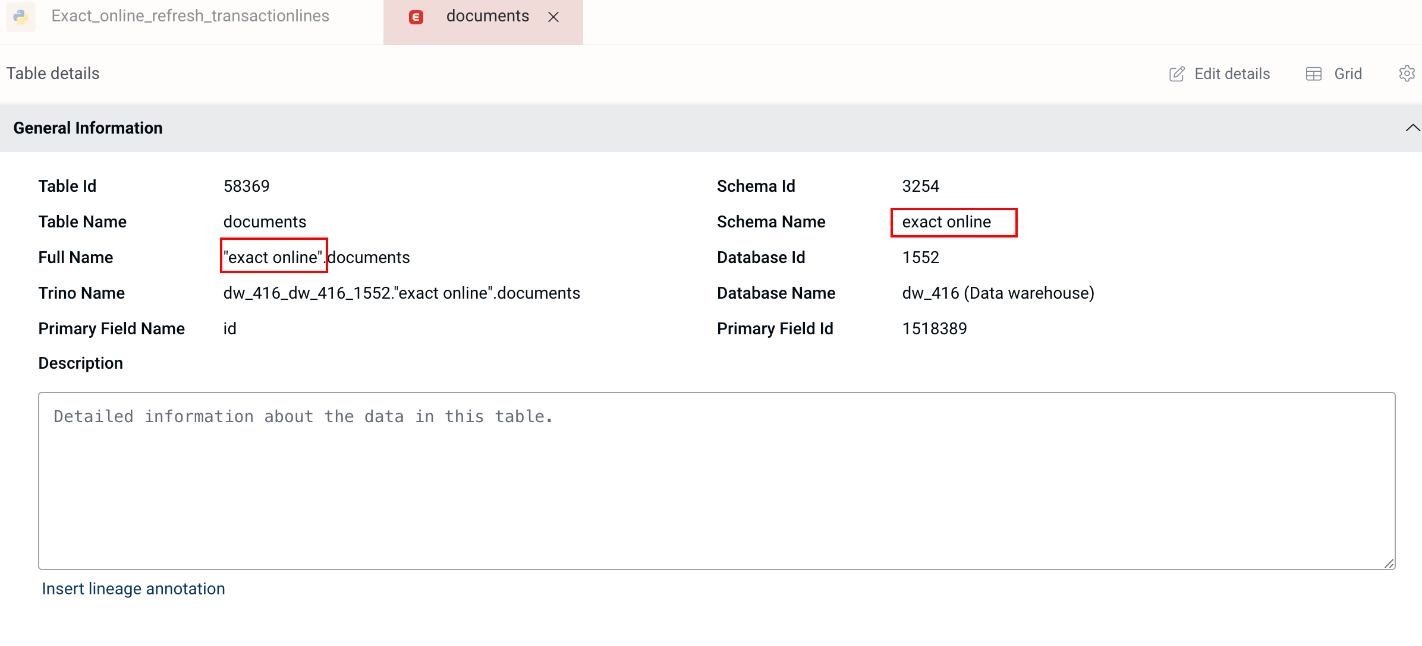
Task: Click the Database Name label
Action: pyautogui.click(x=776, y=293)
